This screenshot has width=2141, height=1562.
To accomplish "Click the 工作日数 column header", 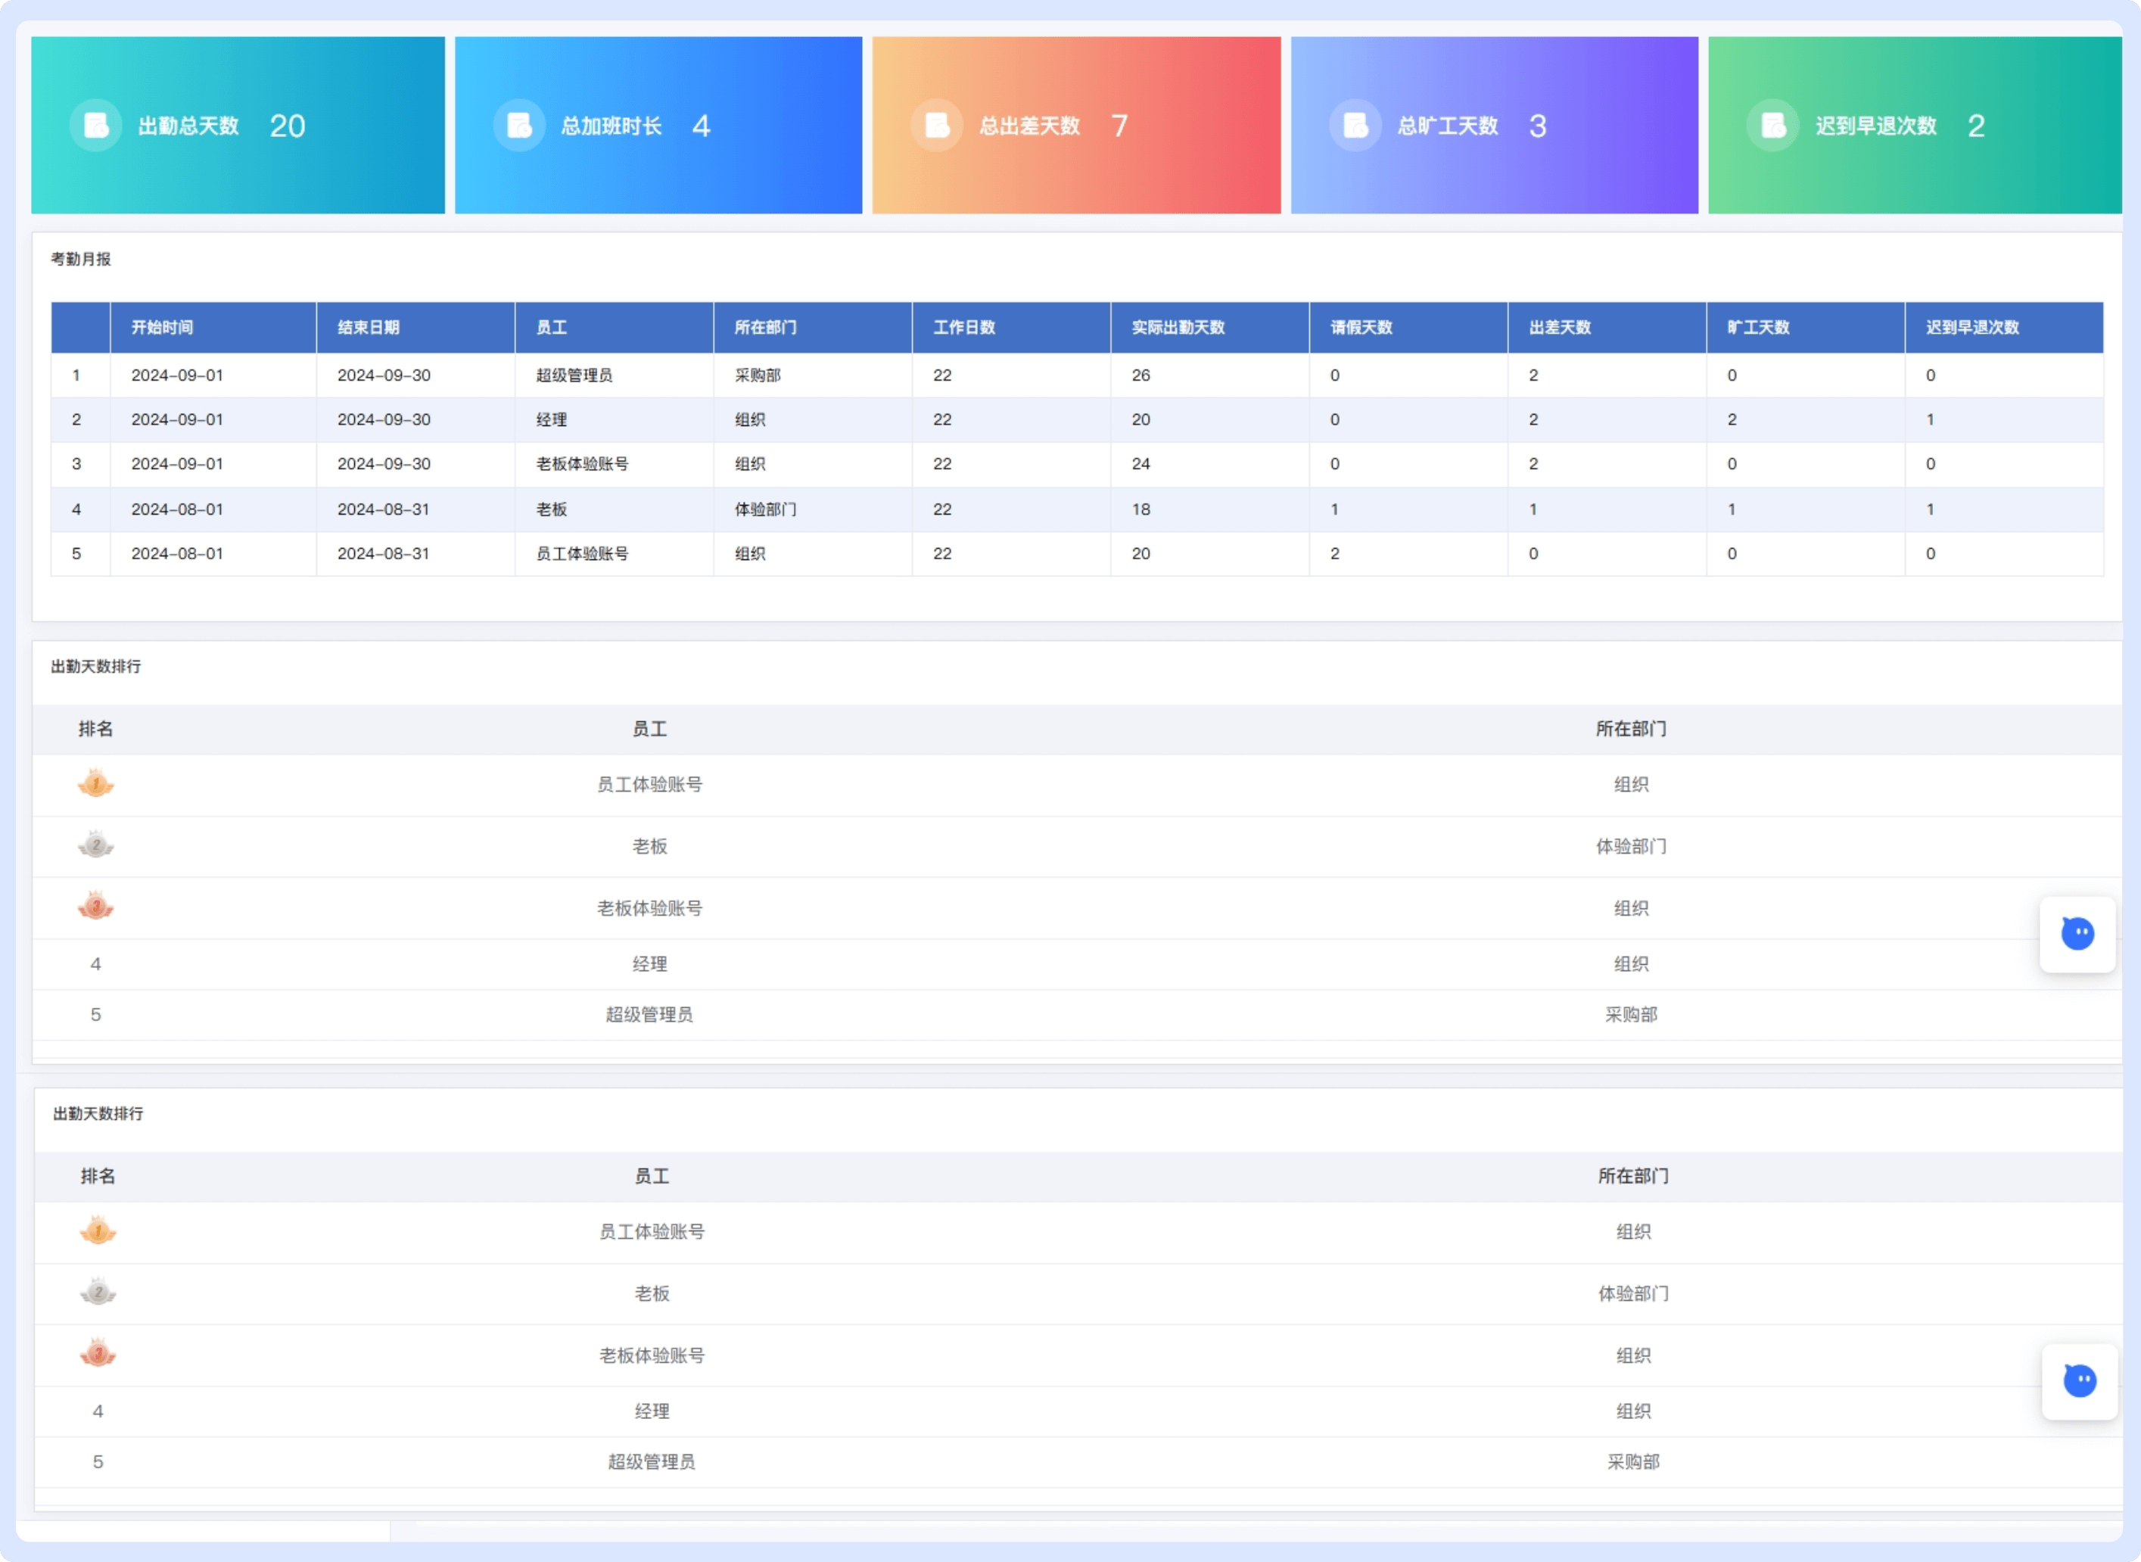I will pos(963,327).
